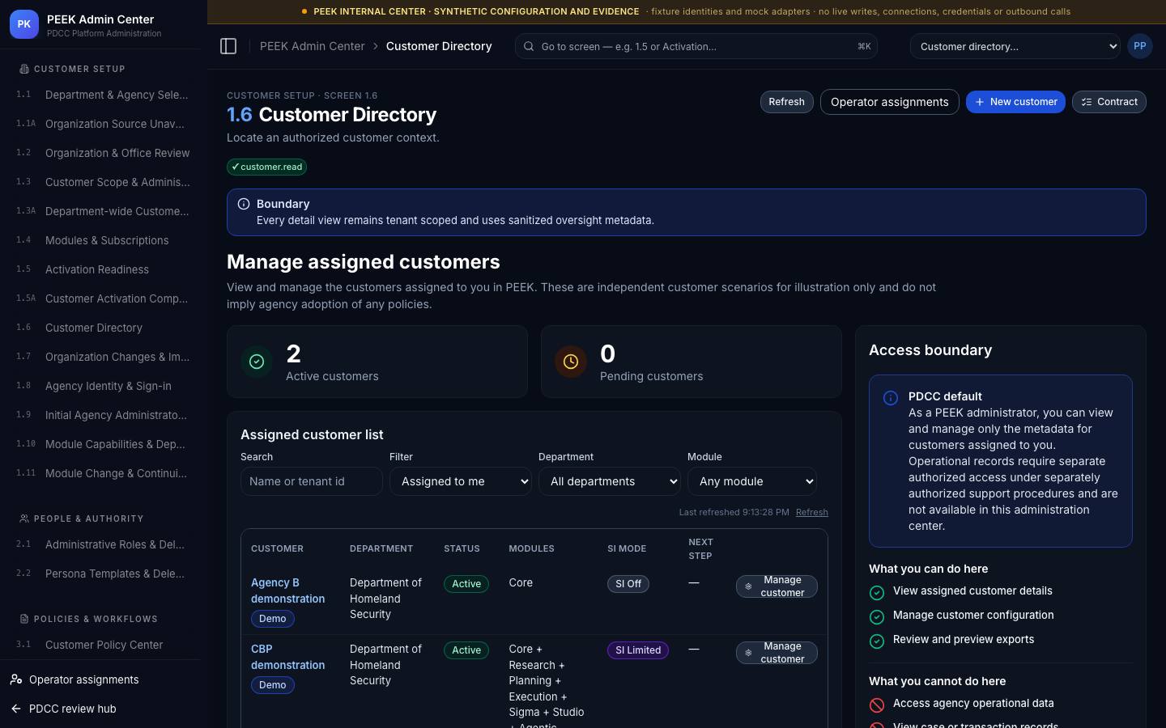This screenshot has height=728, width=1166.
Task: Click the SI Off badge
Action: pyautogui.click(x=628, y=584)
